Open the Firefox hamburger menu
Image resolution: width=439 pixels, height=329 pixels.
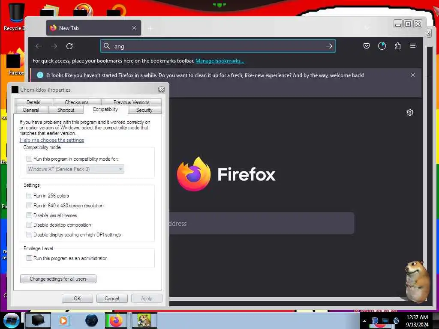point(413,45)
